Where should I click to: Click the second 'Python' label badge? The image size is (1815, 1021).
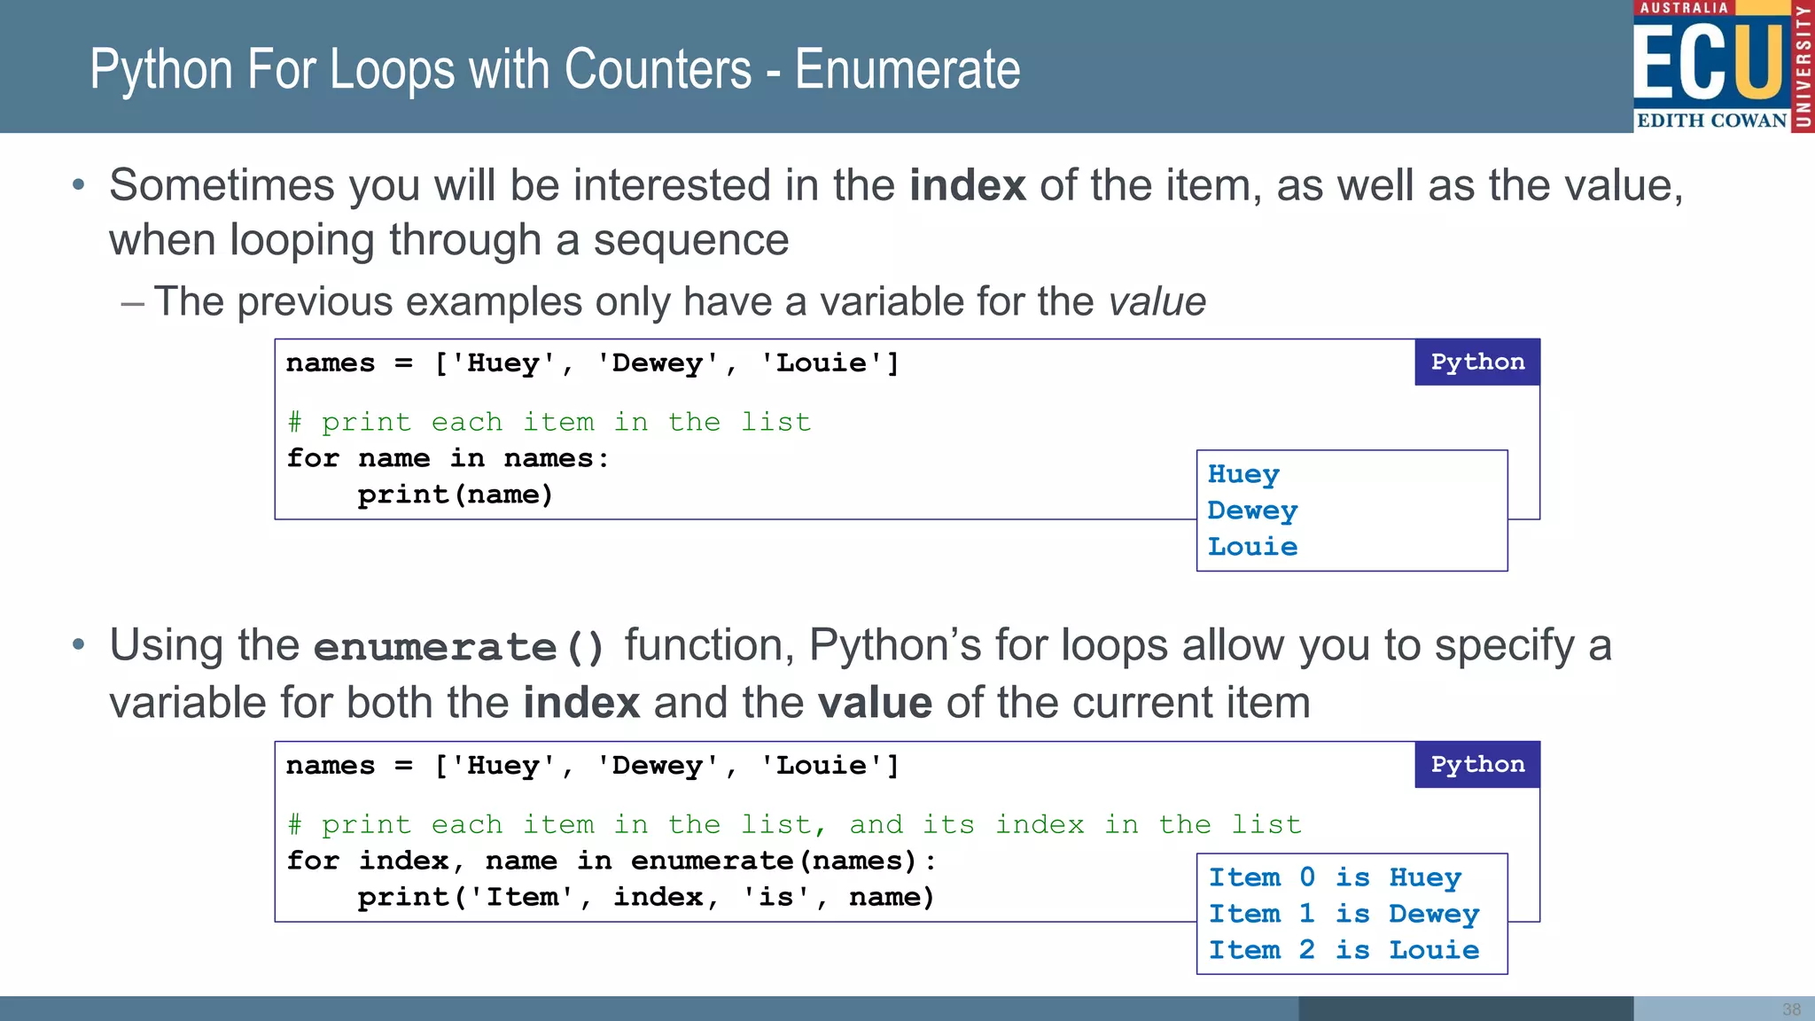pos(1477,764)
